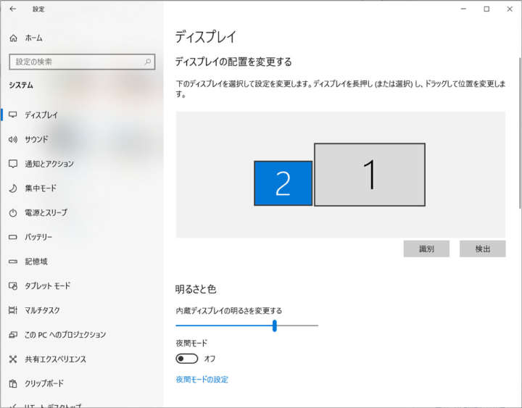Click the 明るさと色 heading

pyautogui.click(x=196, y=289)
